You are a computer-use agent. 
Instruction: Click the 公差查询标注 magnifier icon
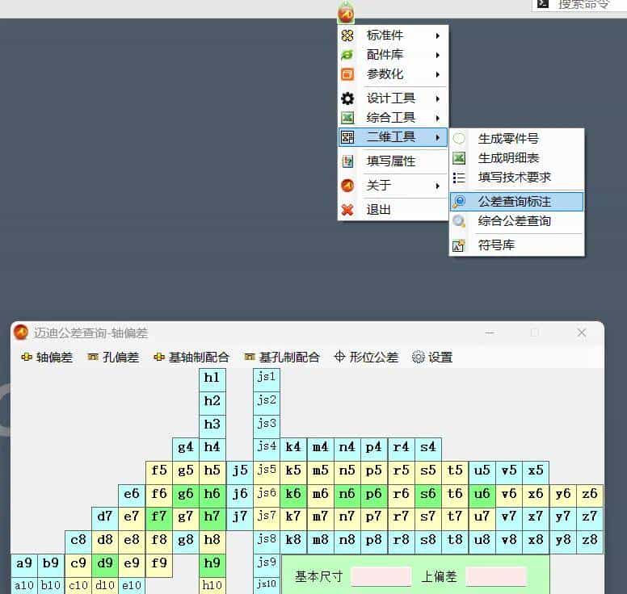pyautogui.click(x=459, y=201)
